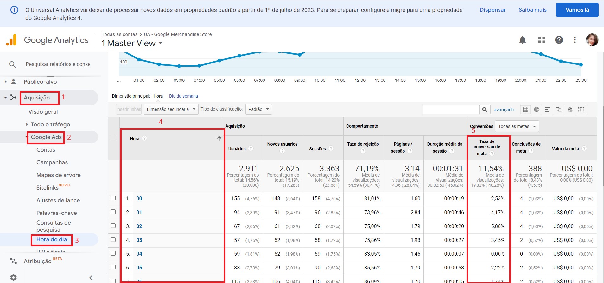Check the row 1 hour 00 checkbox

[x=113, y=198]
